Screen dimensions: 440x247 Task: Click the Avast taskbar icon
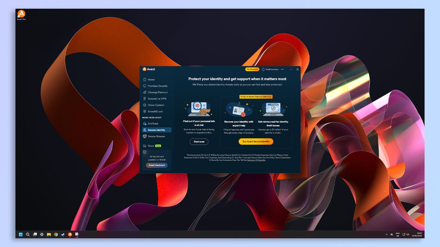(x=70, y=235)
